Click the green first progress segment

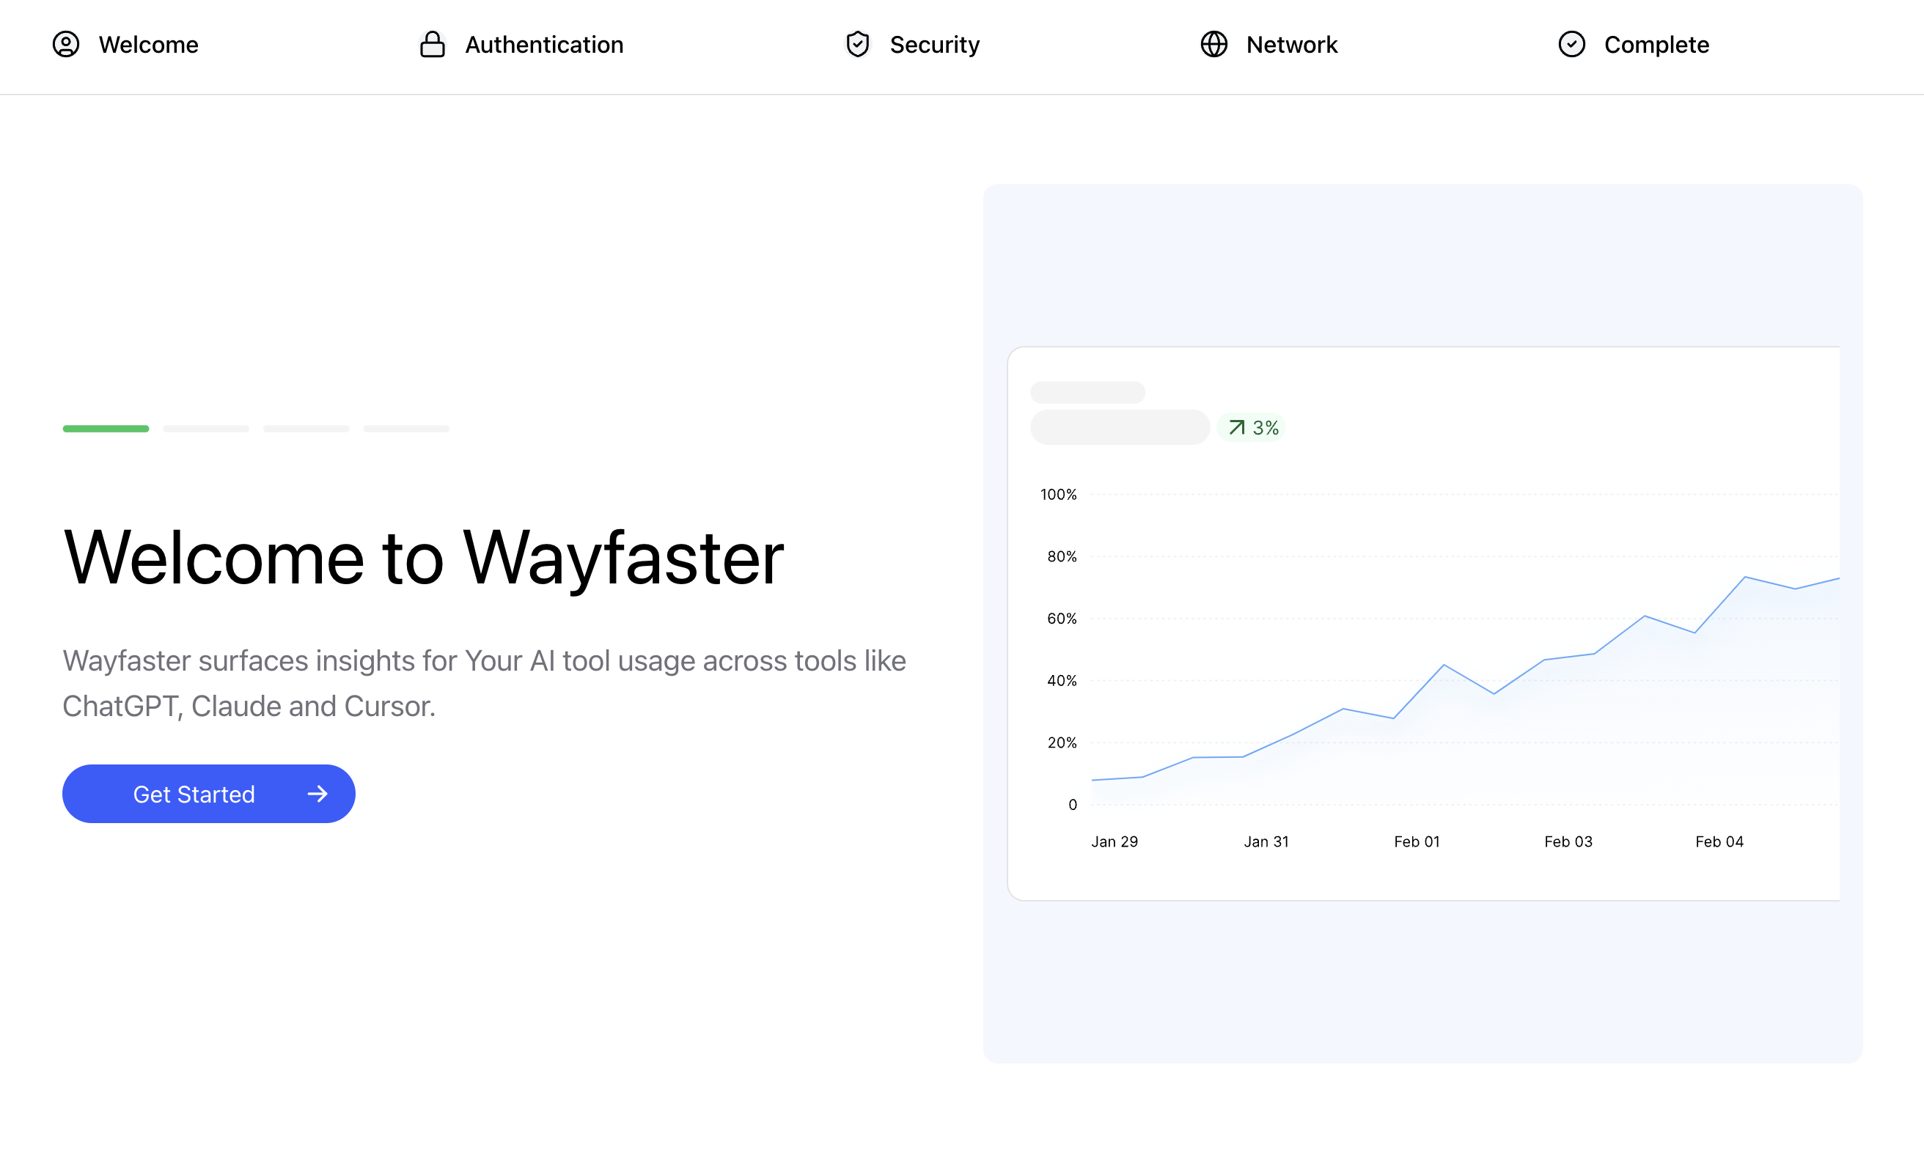click(106, 429)
